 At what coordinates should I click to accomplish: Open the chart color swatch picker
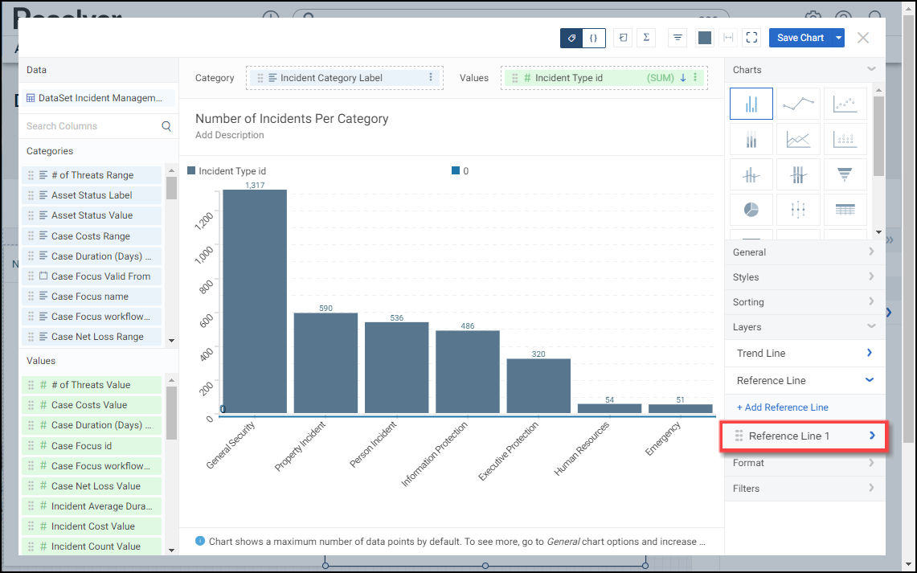tap(705, 38)
